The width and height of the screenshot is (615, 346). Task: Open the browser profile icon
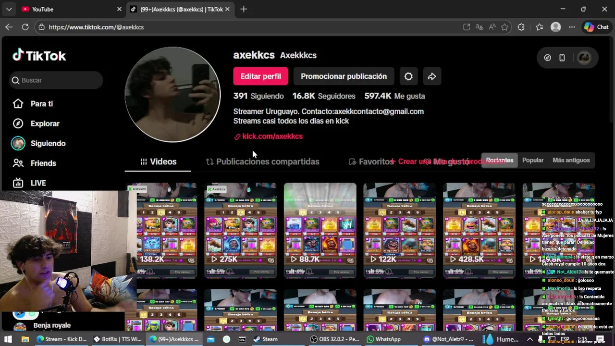point(556,27)
